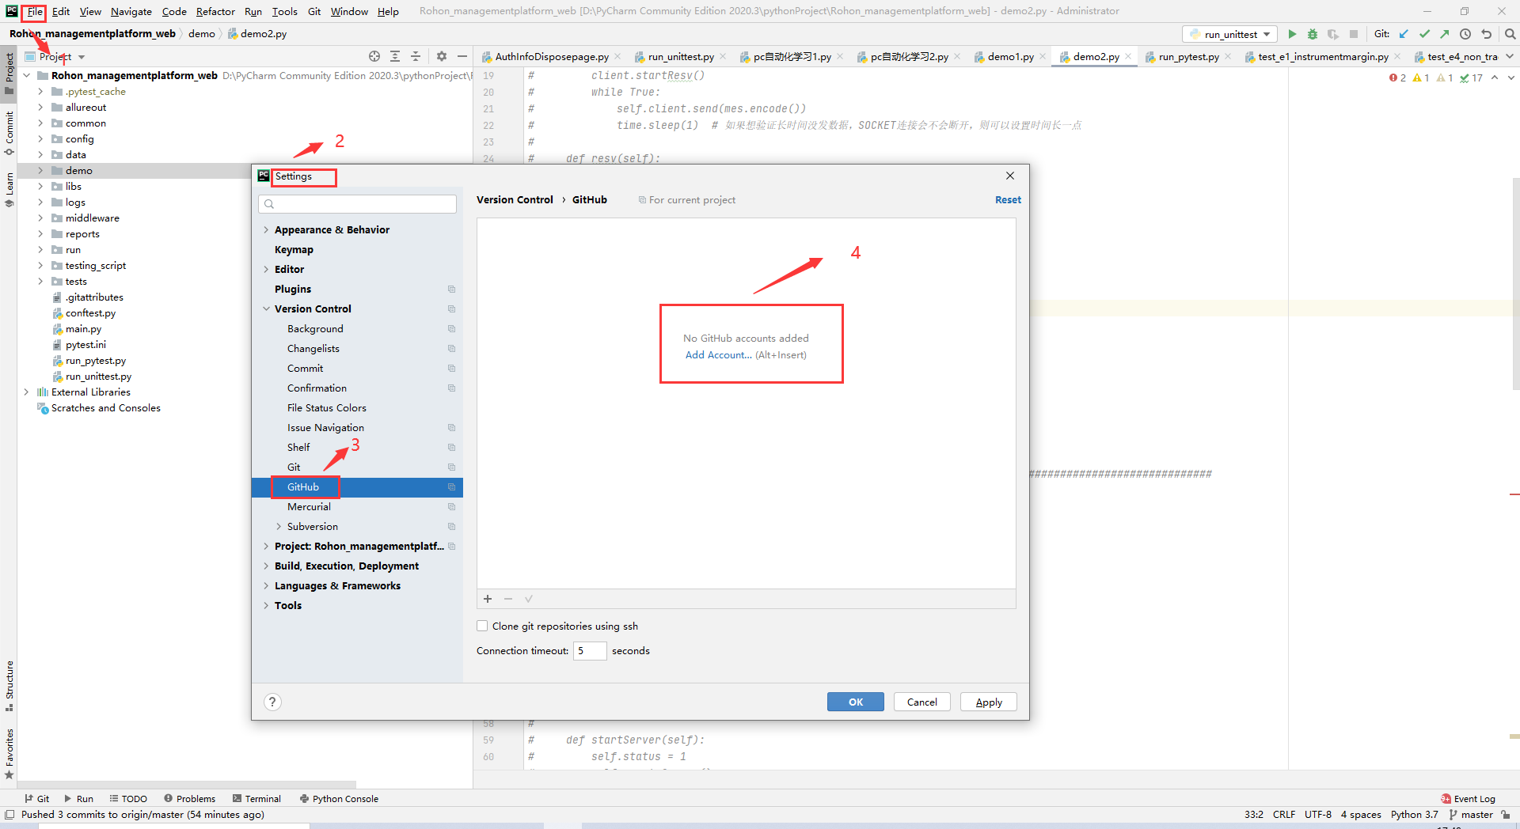Cancel the Settings dialog
Viewport: 1520px width, 829px height.
click(x=922, y=702)
